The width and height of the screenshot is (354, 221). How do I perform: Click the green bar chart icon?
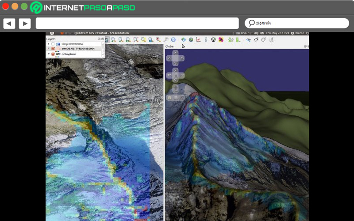coord(238,40)
